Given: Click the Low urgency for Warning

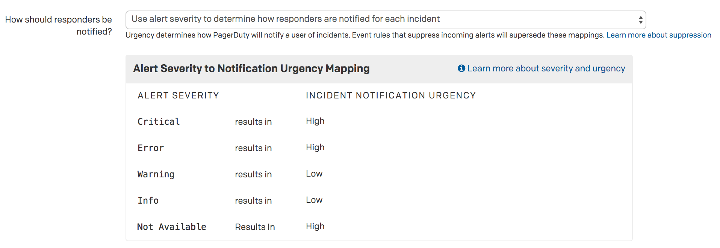Looking at the screenshot, I should (x=314, y=174).
